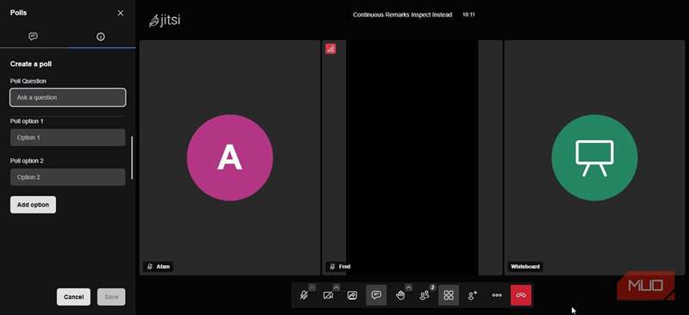Screen dimensions: 689x315
Task: Select the Whiteboard tile avatar
Action: coord(594,157)
